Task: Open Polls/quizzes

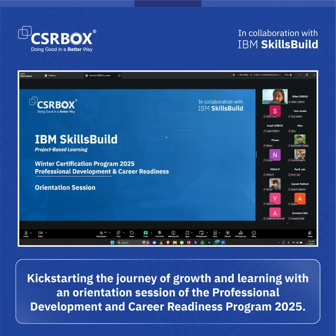Action: pyautogui.click(x=241, y=234)
